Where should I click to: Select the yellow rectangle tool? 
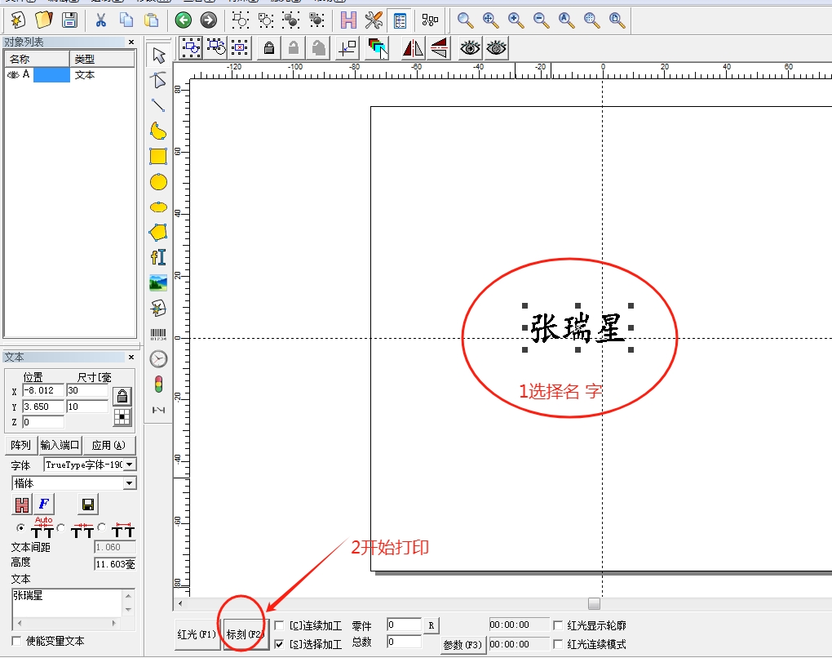pos(158,156)
